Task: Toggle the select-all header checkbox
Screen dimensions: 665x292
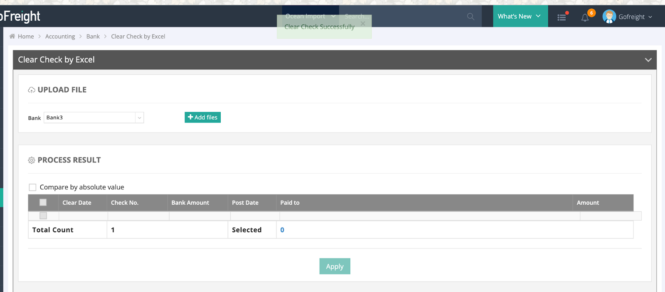Action: (43, 203)
